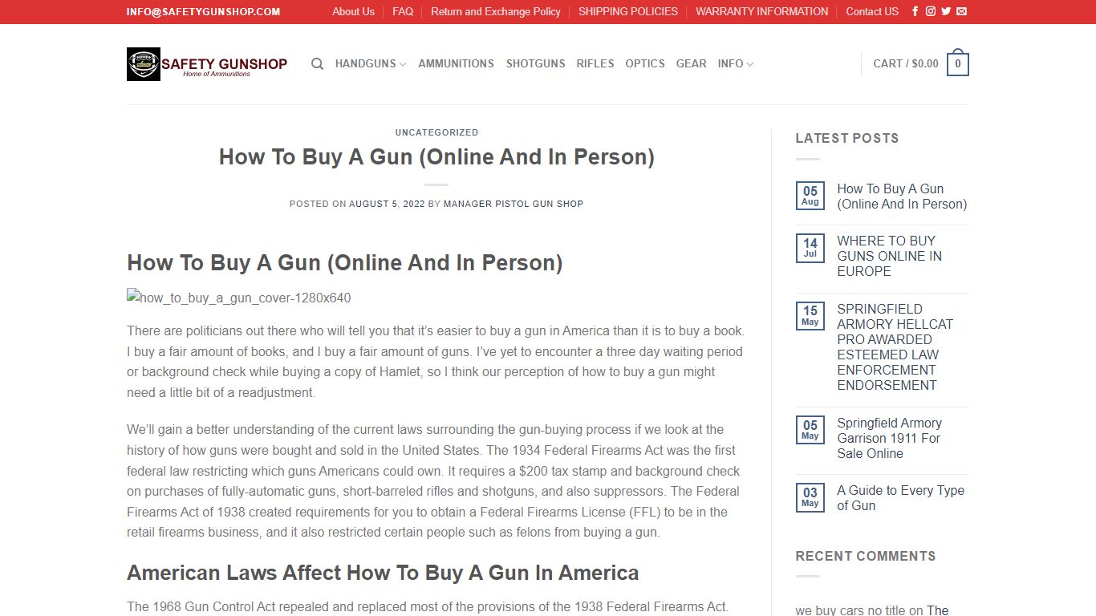Image resolution: width=1096 pixels, height=616 pixels.
Task: Click the 15 May date badge
Action: 810,316
